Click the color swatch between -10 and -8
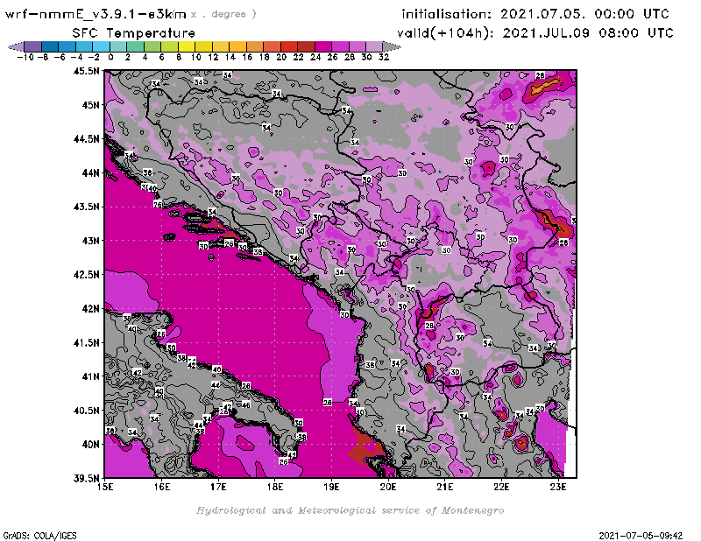701x541 pixels. tap(33, 46)
